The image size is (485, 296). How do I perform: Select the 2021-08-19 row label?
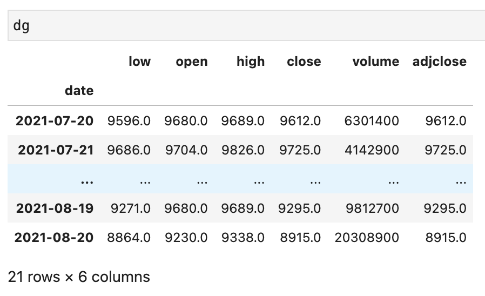pos(55,208)
